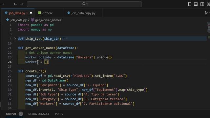Open the three-dot menu at top left
This screenshot has height=118, width=210.
(2, 4)
